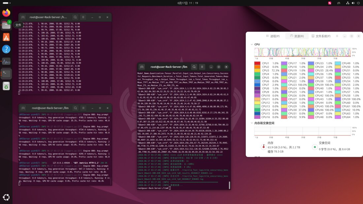Open the Files app in the dock

tap(6, 25)
